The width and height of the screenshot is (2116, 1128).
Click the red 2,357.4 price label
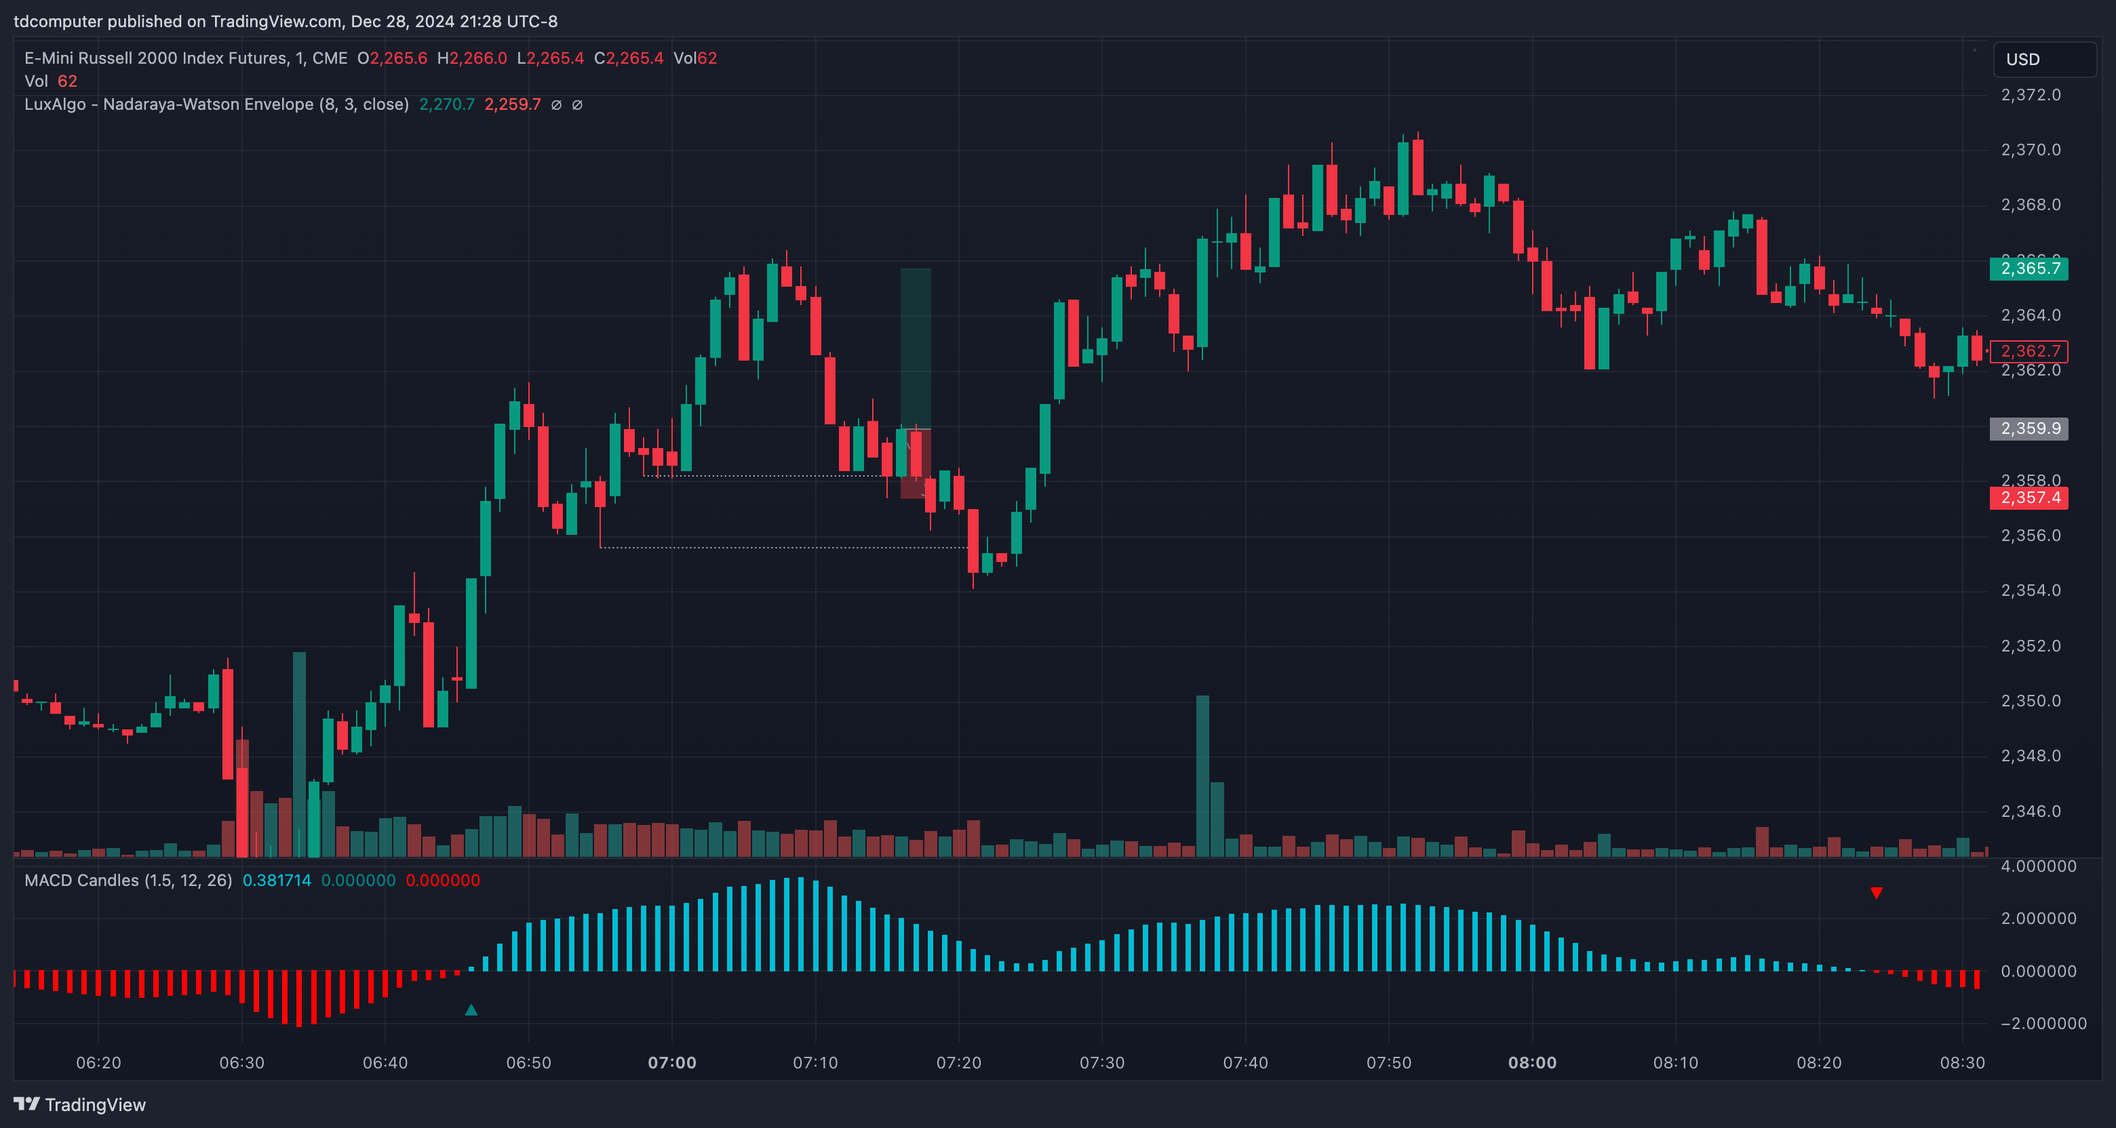click(x=2029, y=498)
